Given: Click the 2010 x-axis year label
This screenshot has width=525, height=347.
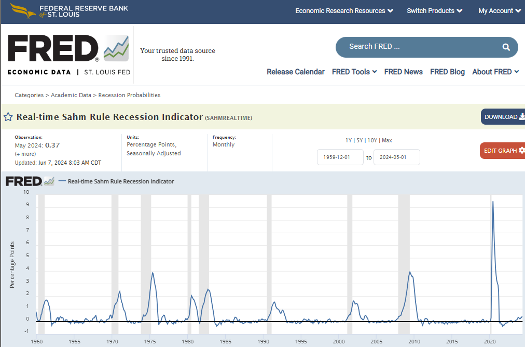Looking at the screenshot, I should point(414,341).
